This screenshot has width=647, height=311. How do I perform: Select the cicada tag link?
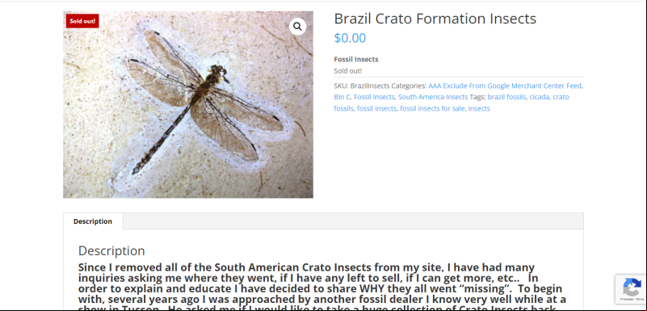point(540,97)
